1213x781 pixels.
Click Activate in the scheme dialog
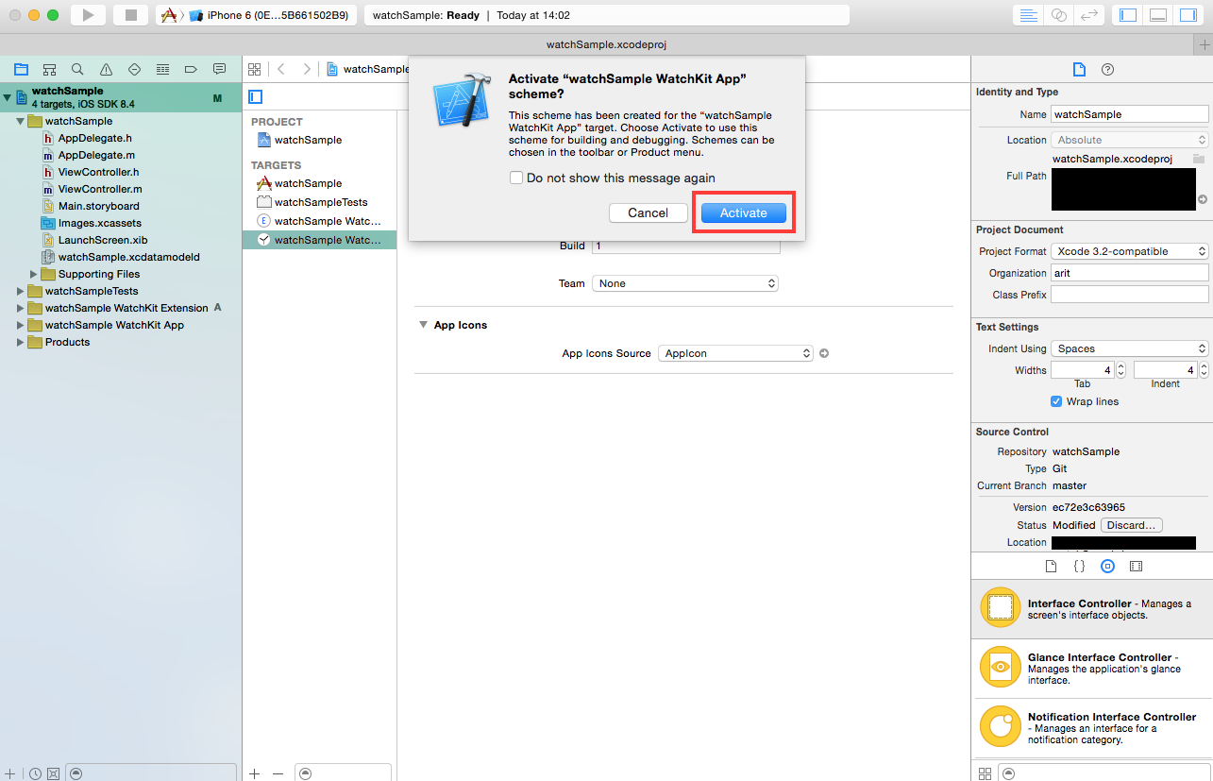click(744, 212)
